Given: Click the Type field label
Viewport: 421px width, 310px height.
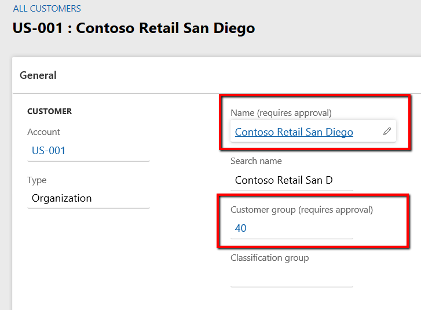Looking at the screenshot, I should (x=37, y=180).
